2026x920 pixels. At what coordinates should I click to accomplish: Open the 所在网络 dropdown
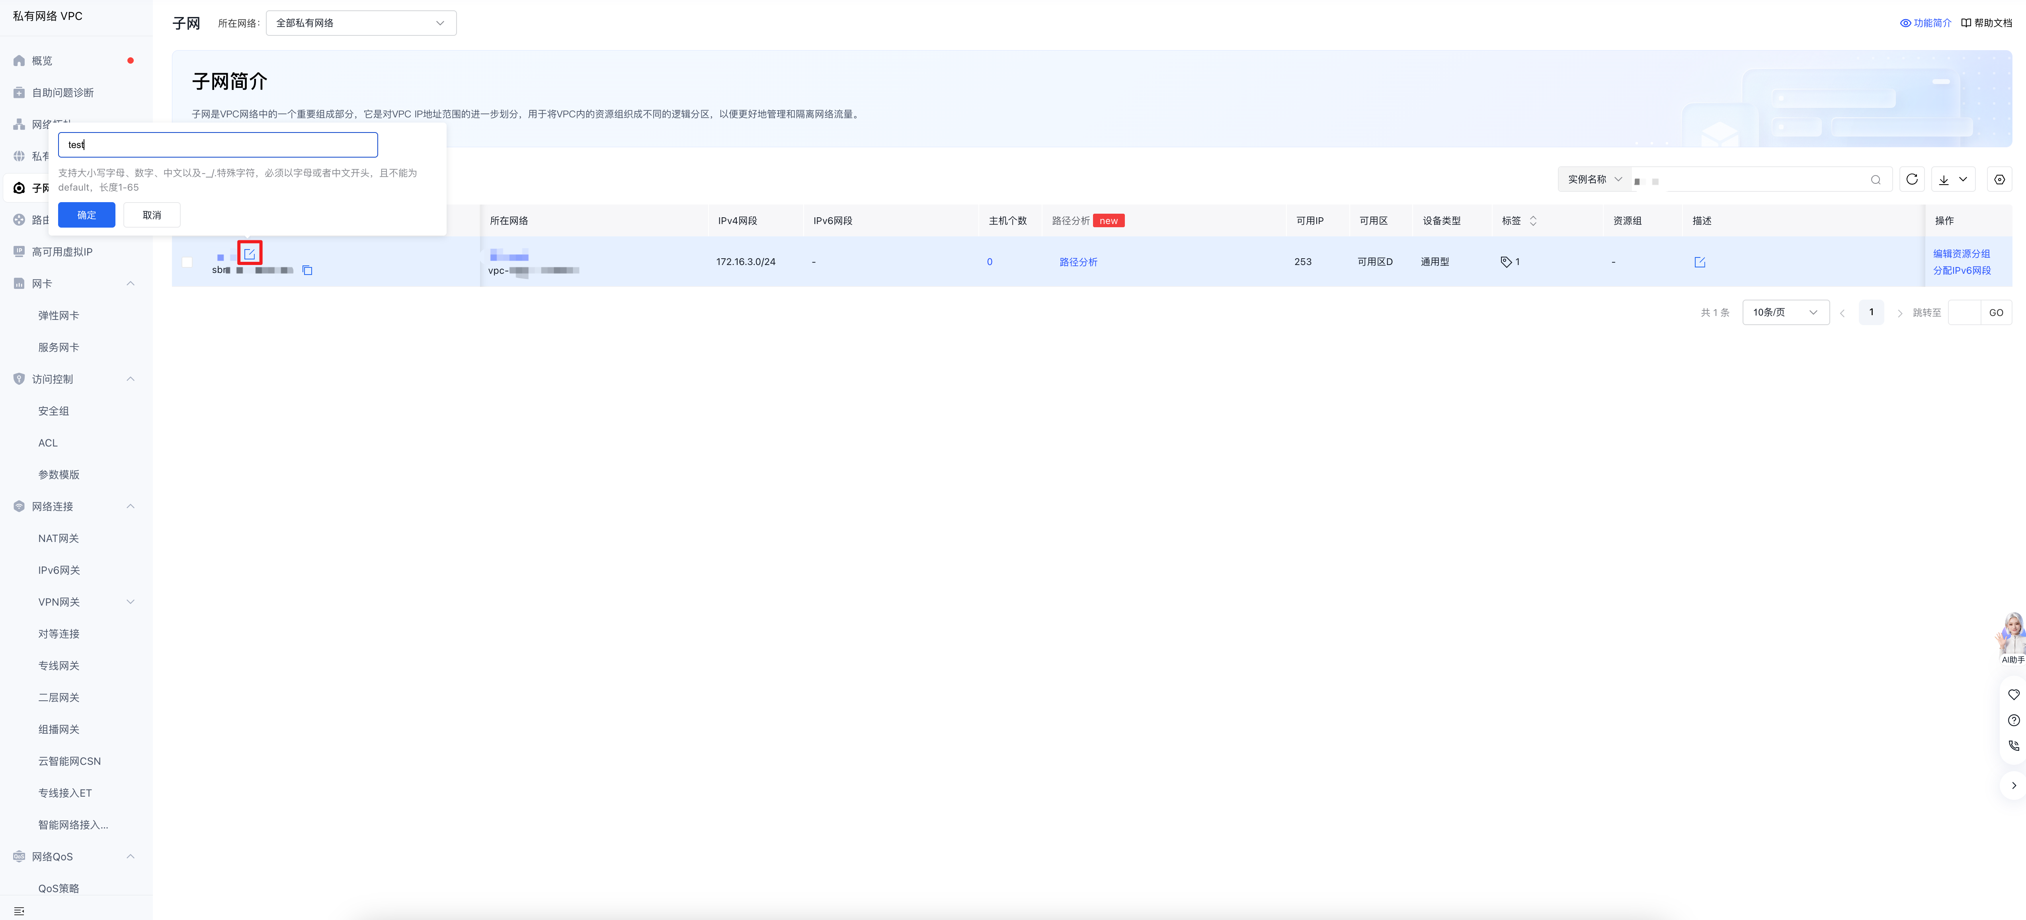[361, 23]
